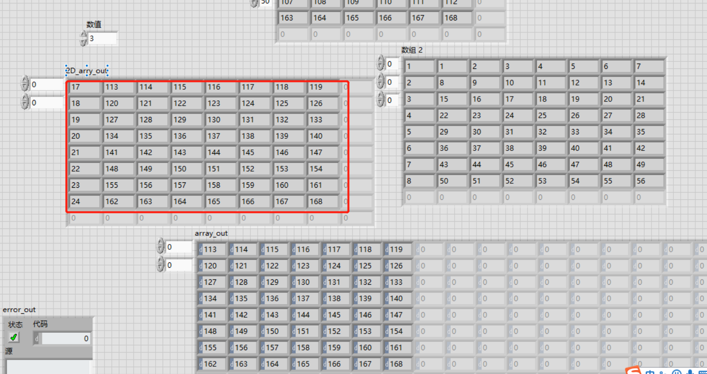Screen dimensions: 707x374
Task: Click cell 123 in 2D_arry_out
Action: (x=220, y=103)
